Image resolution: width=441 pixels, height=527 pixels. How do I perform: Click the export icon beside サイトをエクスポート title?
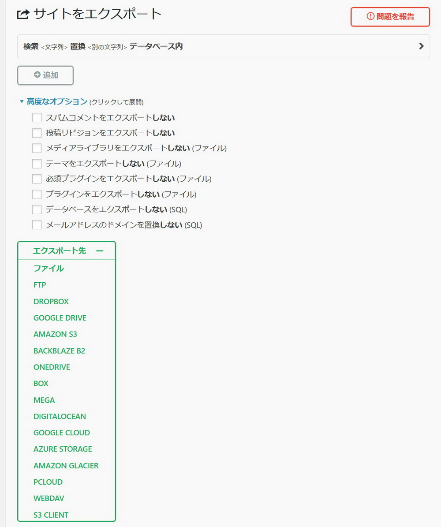(x=22, y=15)
